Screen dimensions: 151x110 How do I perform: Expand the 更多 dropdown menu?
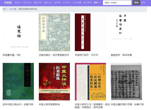(97, 3)
